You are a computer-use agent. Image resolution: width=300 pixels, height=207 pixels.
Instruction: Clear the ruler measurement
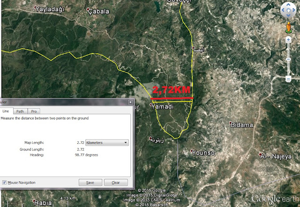pos(116,183)
